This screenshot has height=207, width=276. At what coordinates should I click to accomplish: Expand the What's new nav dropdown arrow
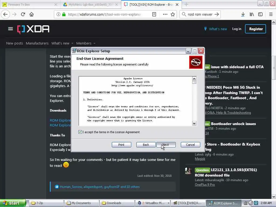pos(72,43)
